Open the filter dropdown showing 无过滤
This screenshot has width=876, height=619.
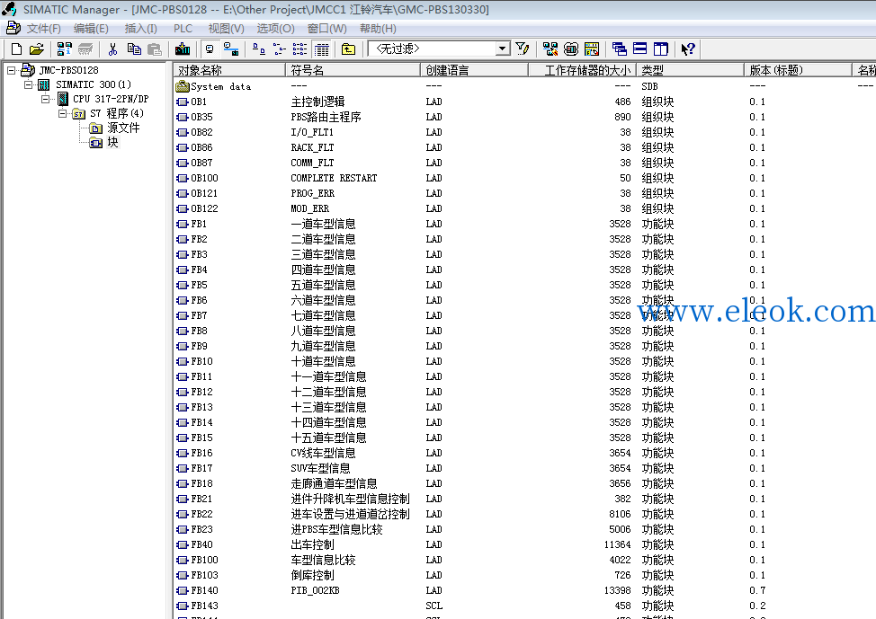502,49
